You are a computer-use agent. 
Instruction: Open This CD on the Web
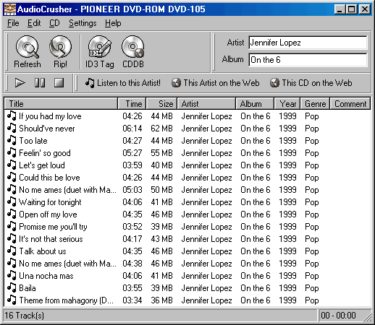point(311,83)
